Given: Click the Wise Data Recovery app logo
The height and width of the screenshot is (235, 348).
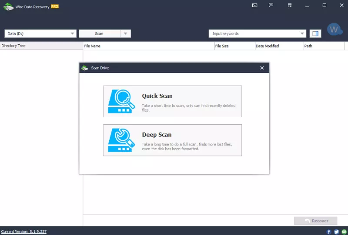Looking at the screenshot, I should 8,6.
